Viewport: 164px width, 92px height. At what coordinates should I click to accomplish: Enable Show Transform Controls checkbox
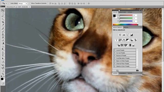30,3
